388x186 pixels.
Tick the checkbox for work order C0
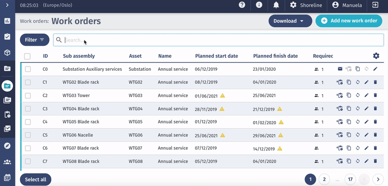28,69
